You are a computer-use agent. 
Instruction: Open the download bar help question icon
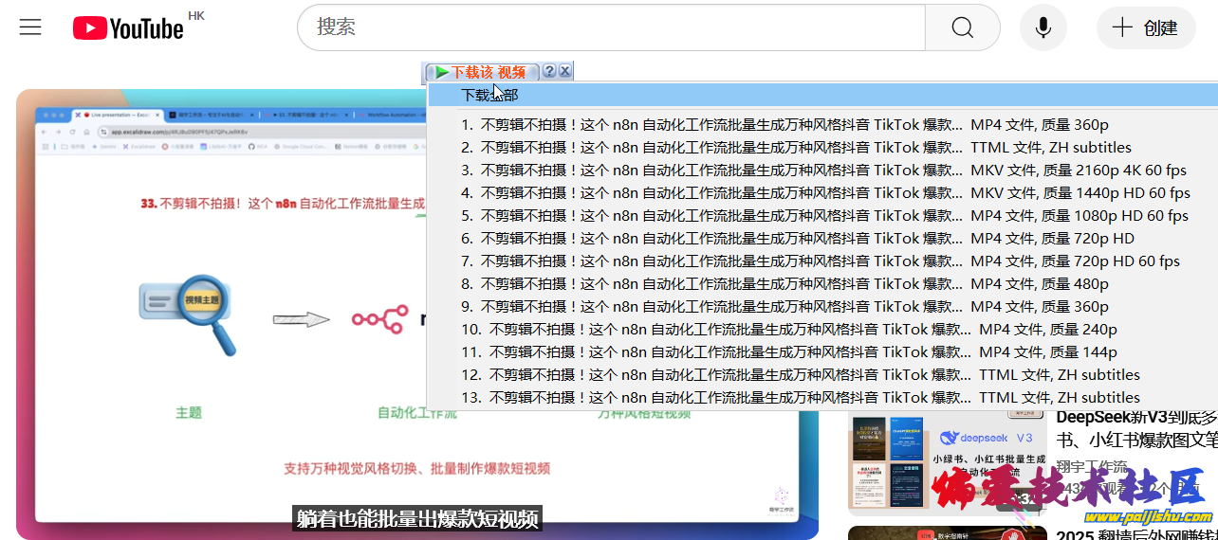point(549,72)
